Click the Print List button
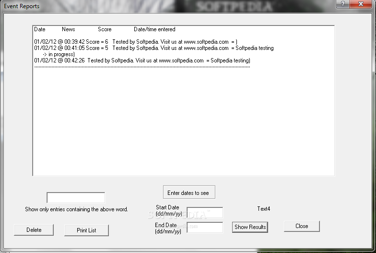The image size is (376, 253). pyautogui.click(x=86, y=230)
